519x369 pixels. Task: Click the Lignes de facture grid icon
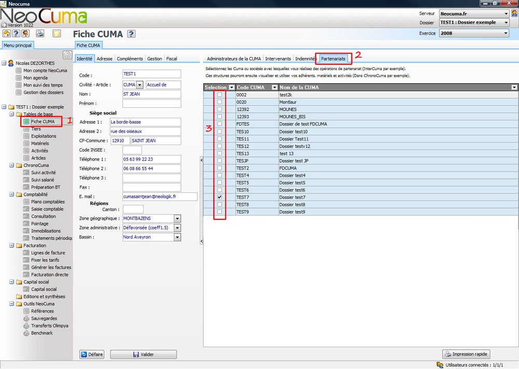click(x=26, y=252)
